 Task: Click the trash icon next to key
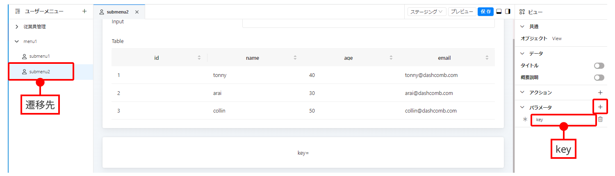[x=600, y=119]
